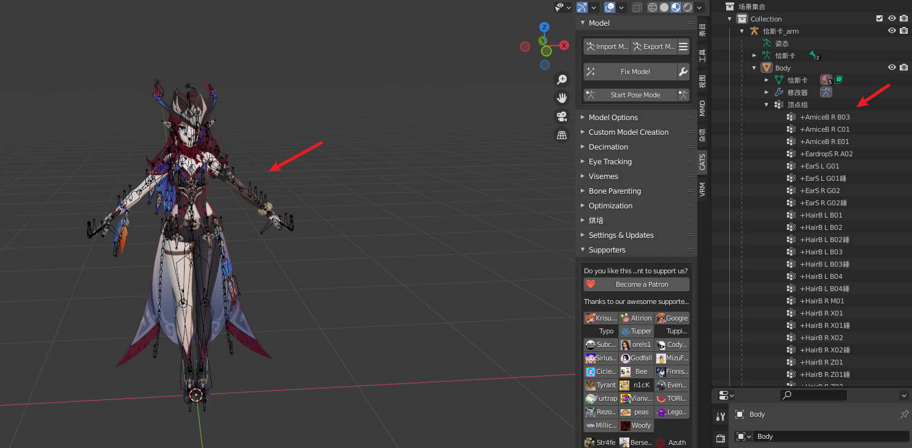Select material preview viewport shading
912x448 pixels.
pyautogui.click(x=676, y=7)
